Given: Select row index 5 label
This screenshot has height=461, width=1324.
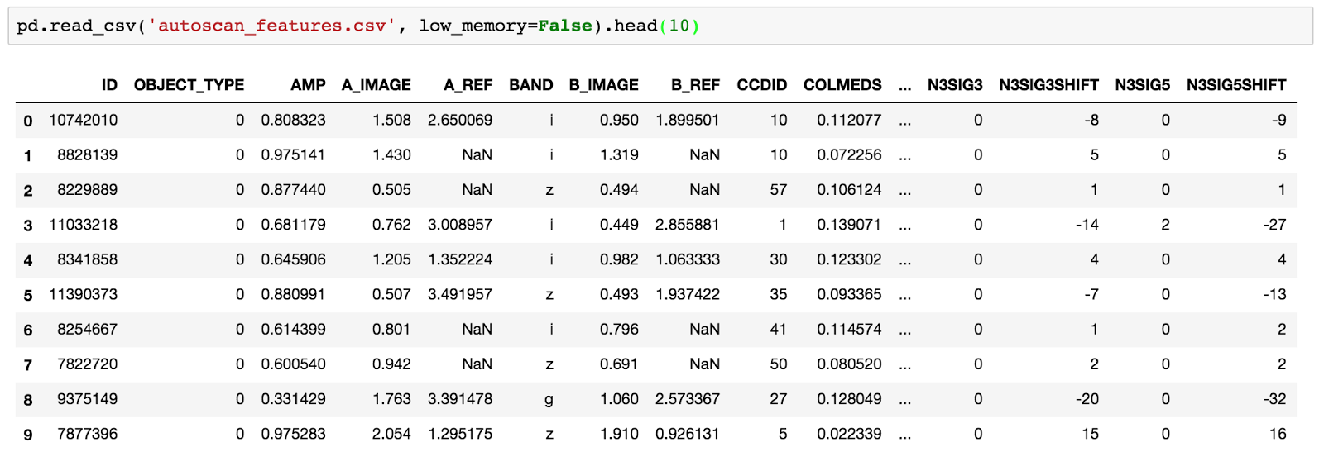Looking at the screenshot, I should tap(28, 295).
